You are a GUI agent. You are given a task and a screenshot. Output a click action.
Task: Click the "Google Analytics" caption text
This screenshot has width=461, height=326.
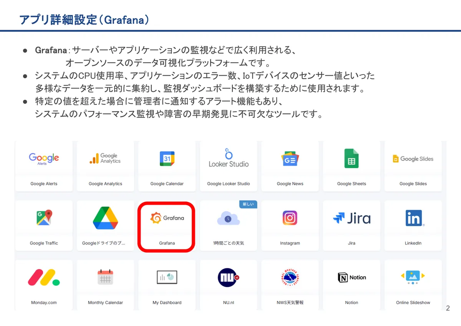coord(105,184)
